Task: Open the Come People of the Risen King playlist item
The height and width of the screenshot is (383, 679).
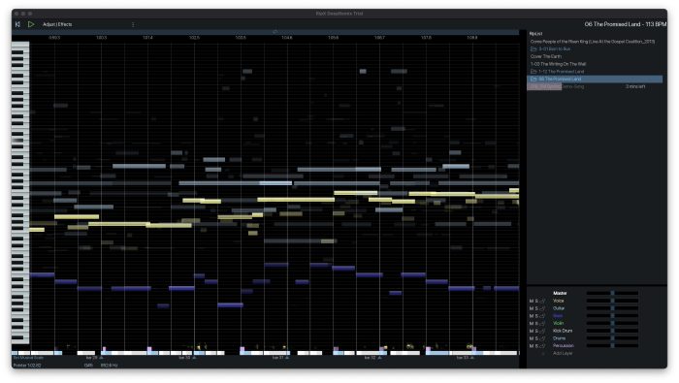Action: (x=593, y=42)
